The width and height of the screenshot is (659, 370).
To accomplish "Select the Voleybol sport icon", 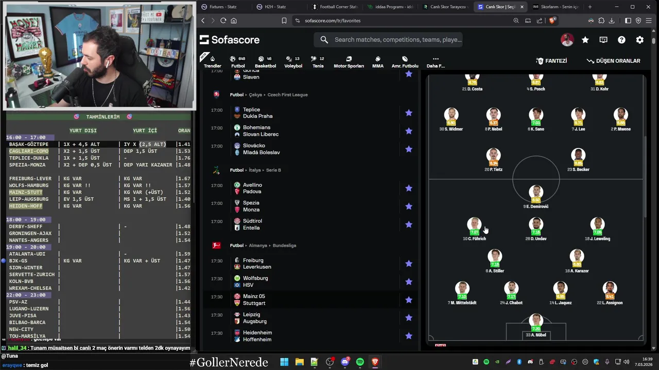I will pos(293,62).
